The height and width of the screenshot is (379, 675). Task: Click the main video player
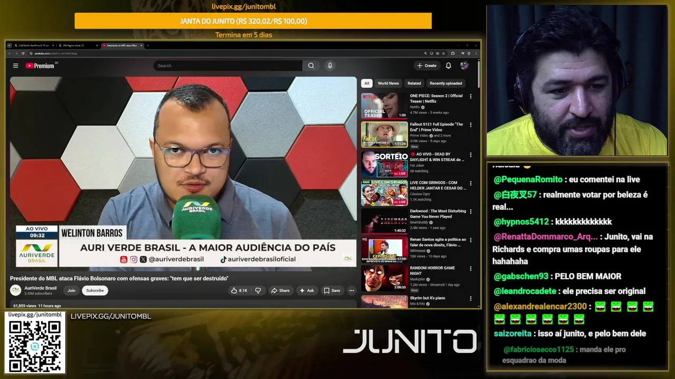coord(184,174)
